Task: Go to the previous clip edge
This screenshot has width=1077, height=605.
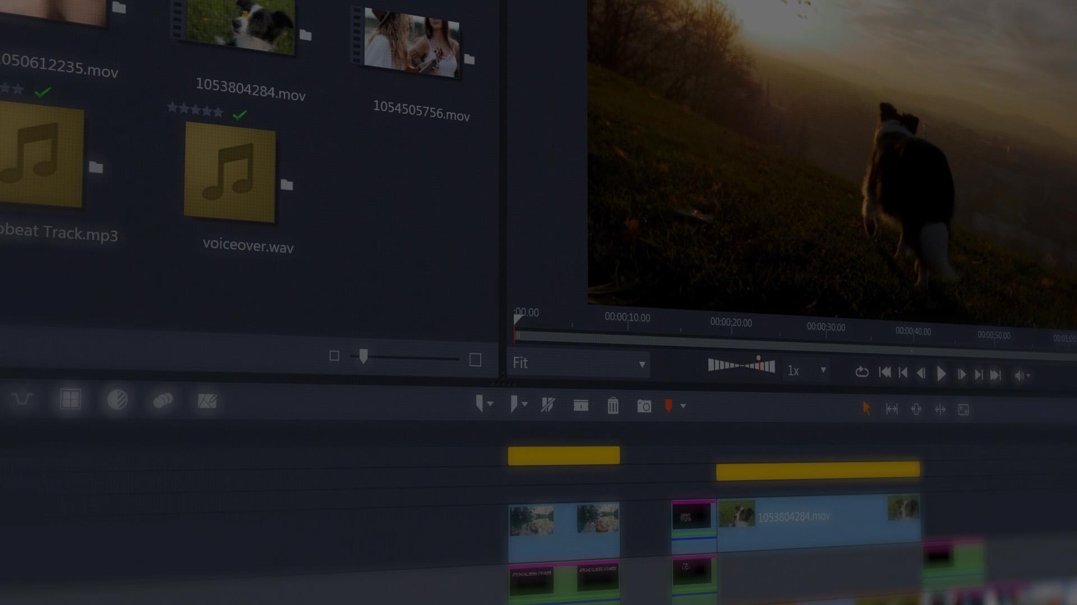Action: tap(903, 373)
